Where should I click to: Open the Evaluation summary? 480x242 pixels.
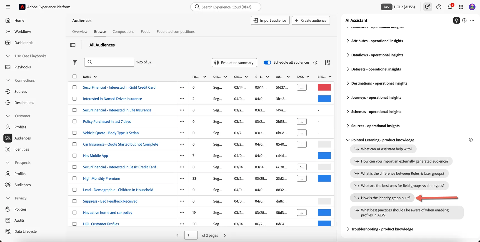(234, 63)
